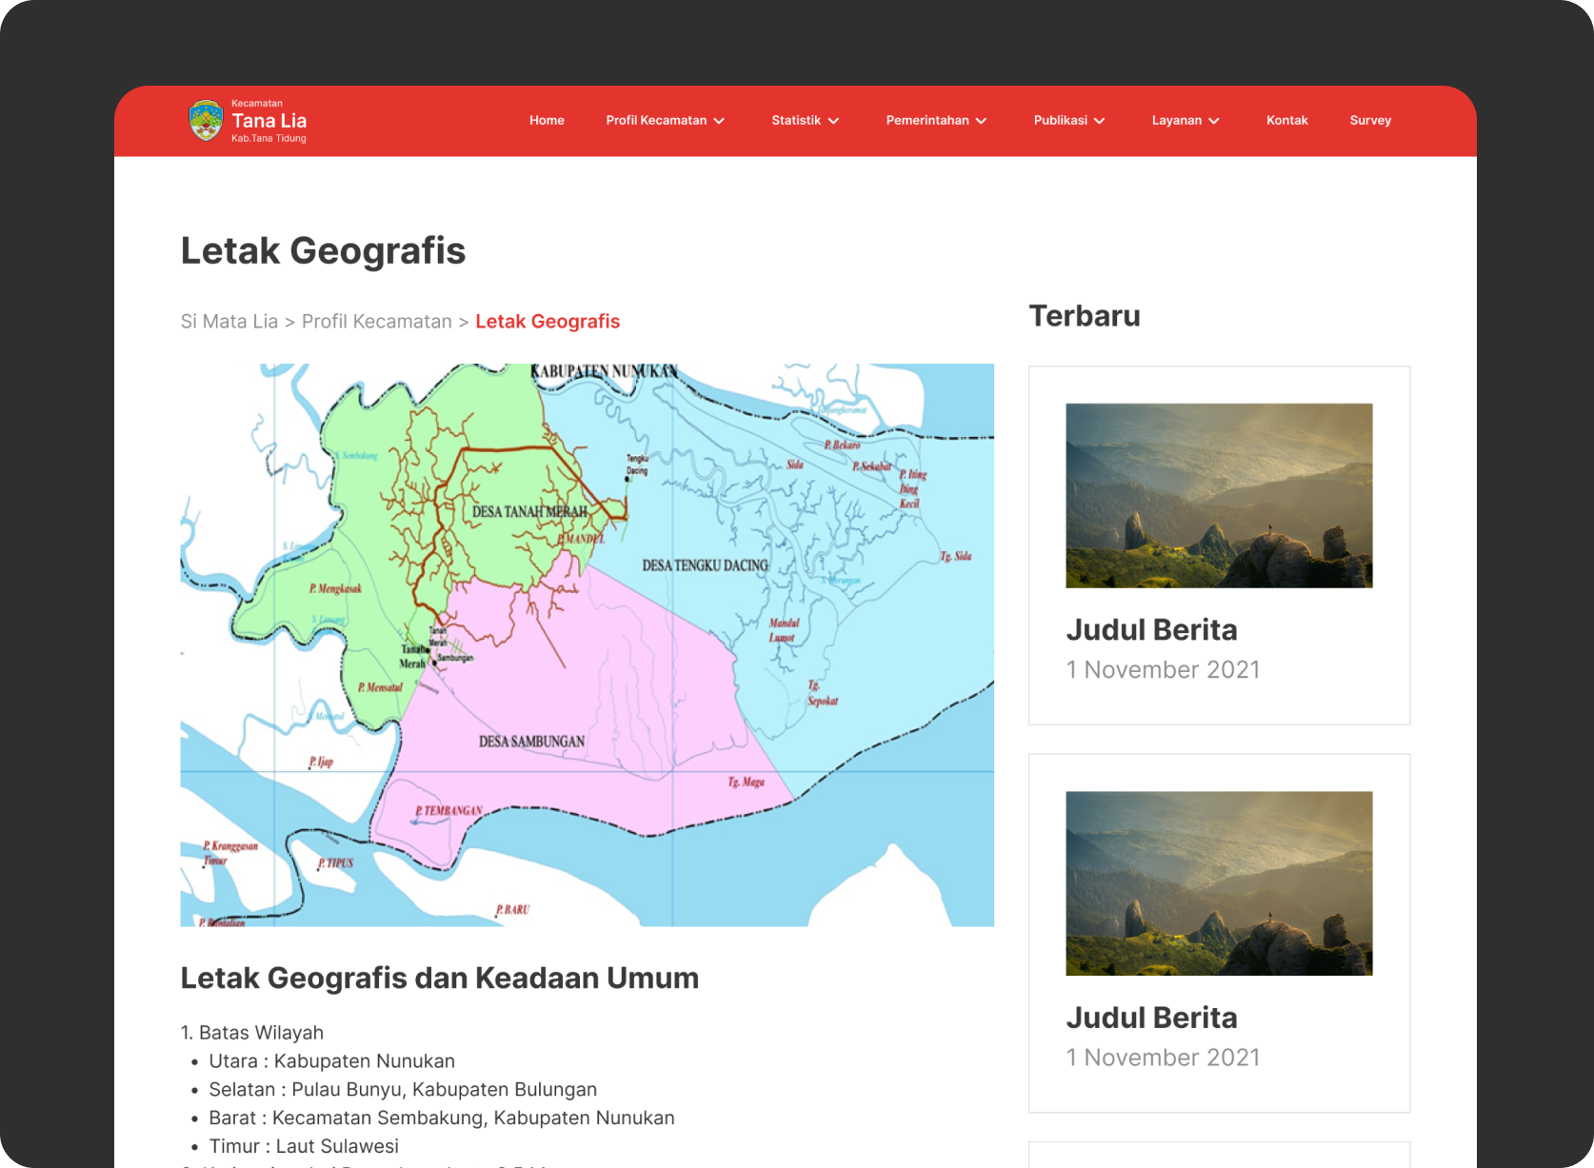This screenshot has height=1168, width=1594.
Task: Follow the Profil Kecamatan breadcrumb link
Action: click(377, 322)
